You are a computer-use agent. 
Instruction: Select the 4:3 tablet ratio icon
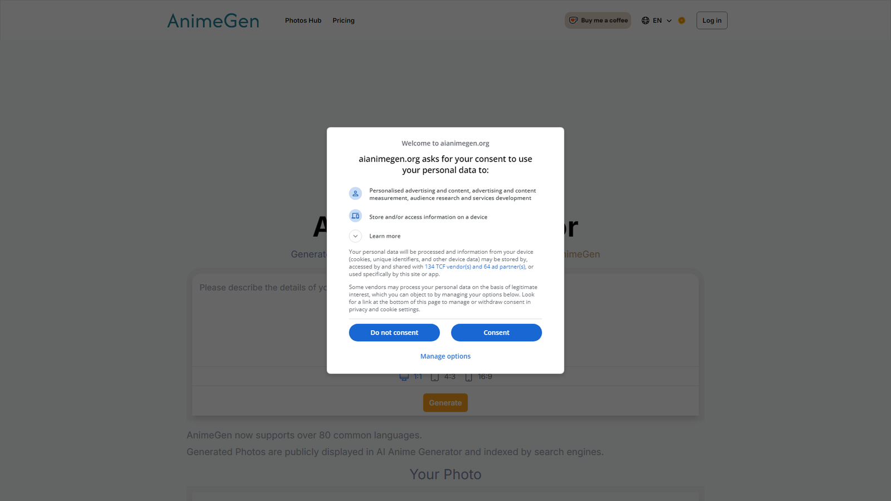tap(435, 377)
